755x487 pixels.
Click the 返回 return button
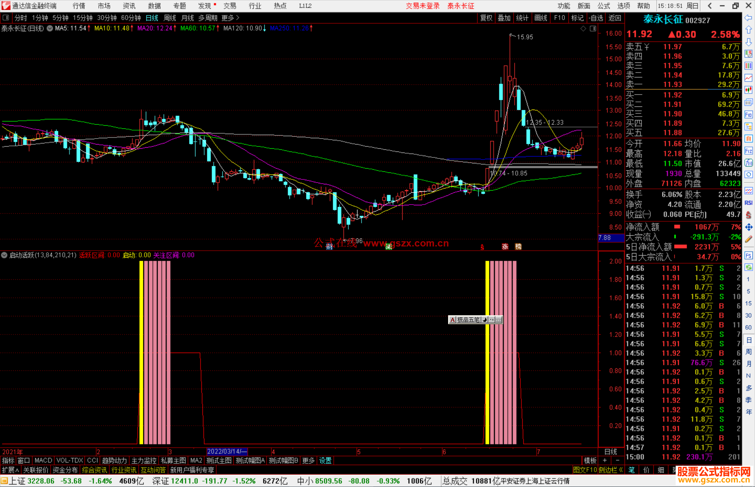coord(614,18)
